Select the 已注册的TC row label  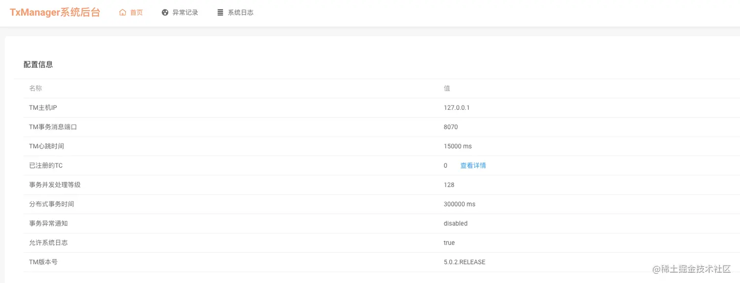[x=46, y=165]
